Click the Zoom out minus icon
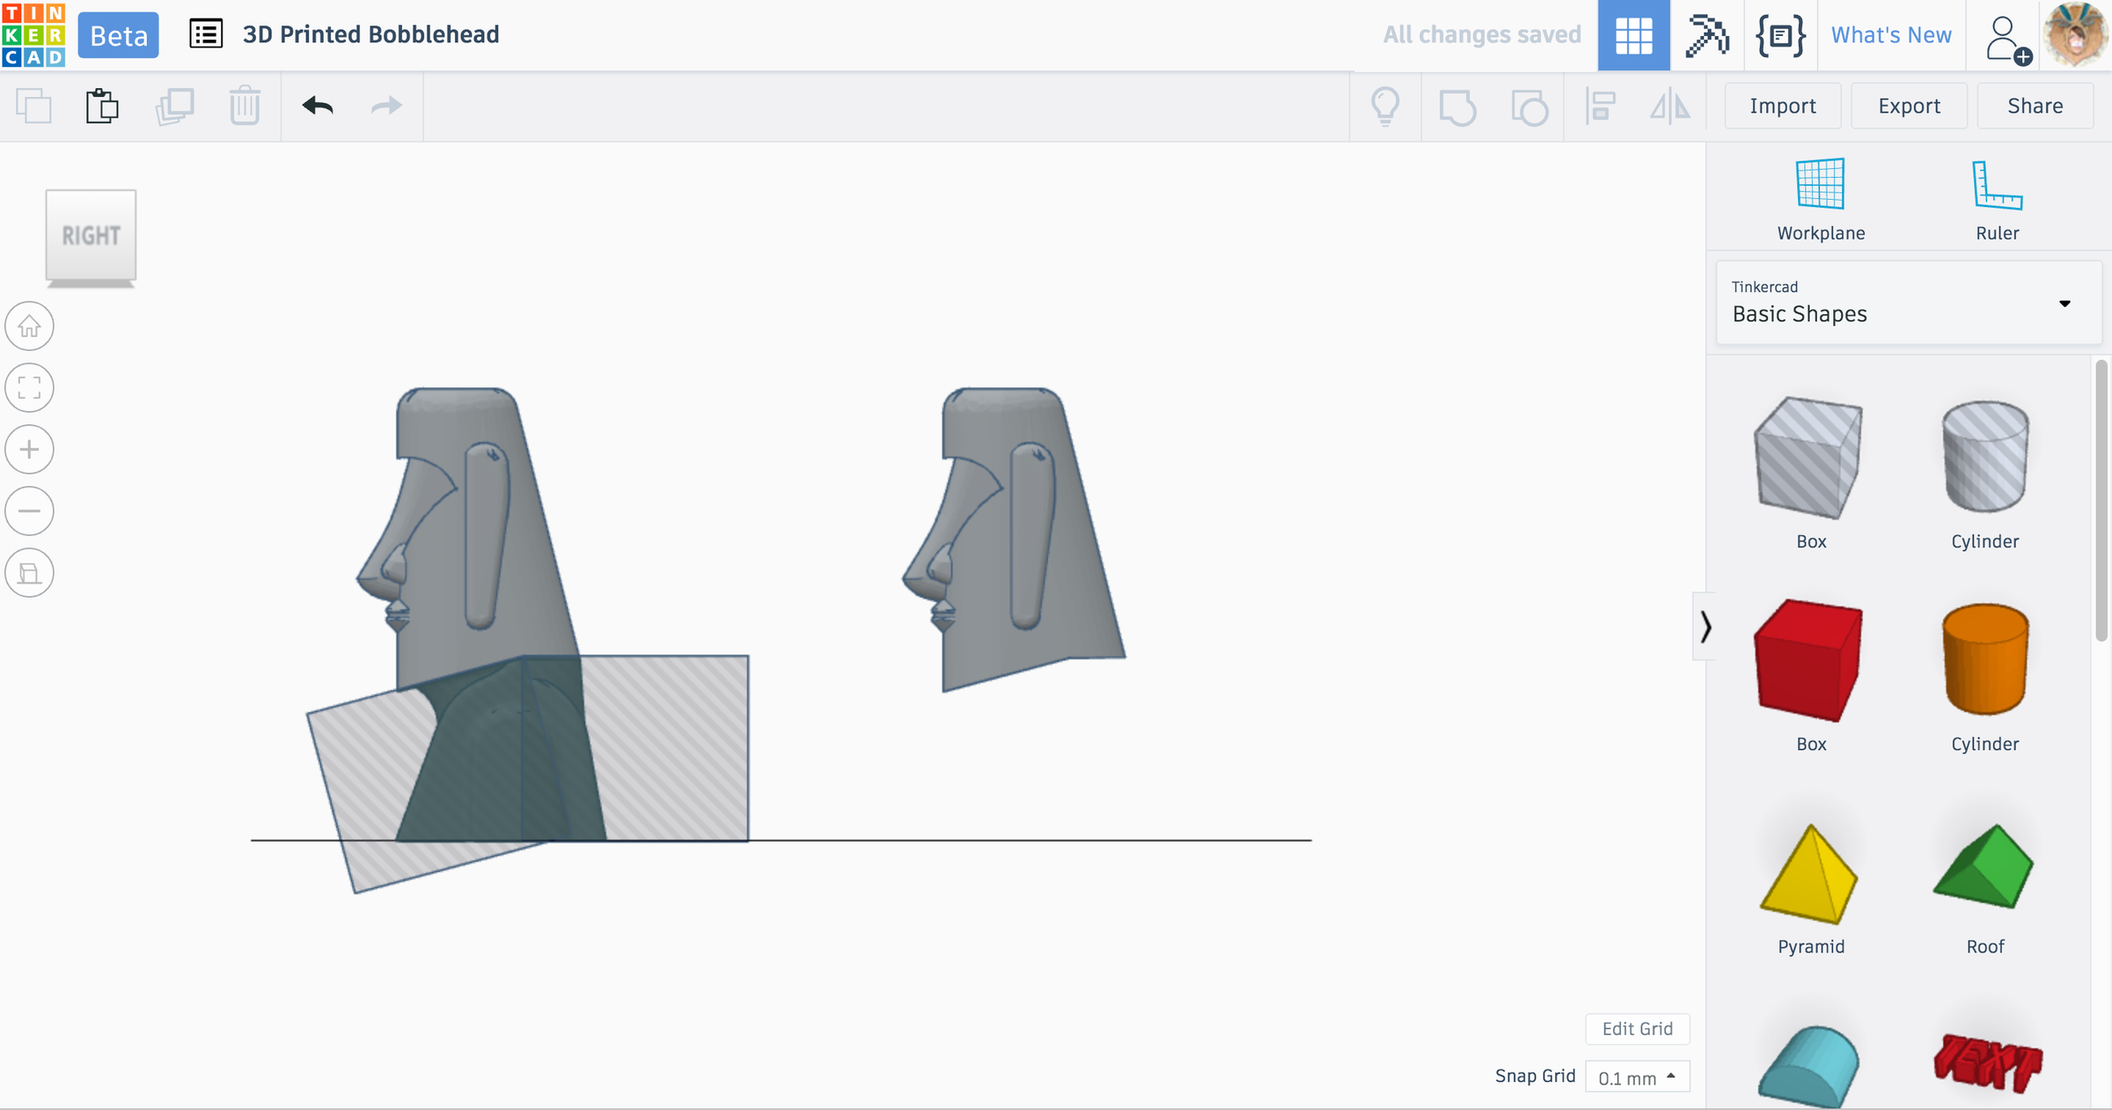 [x=29, y=511]
